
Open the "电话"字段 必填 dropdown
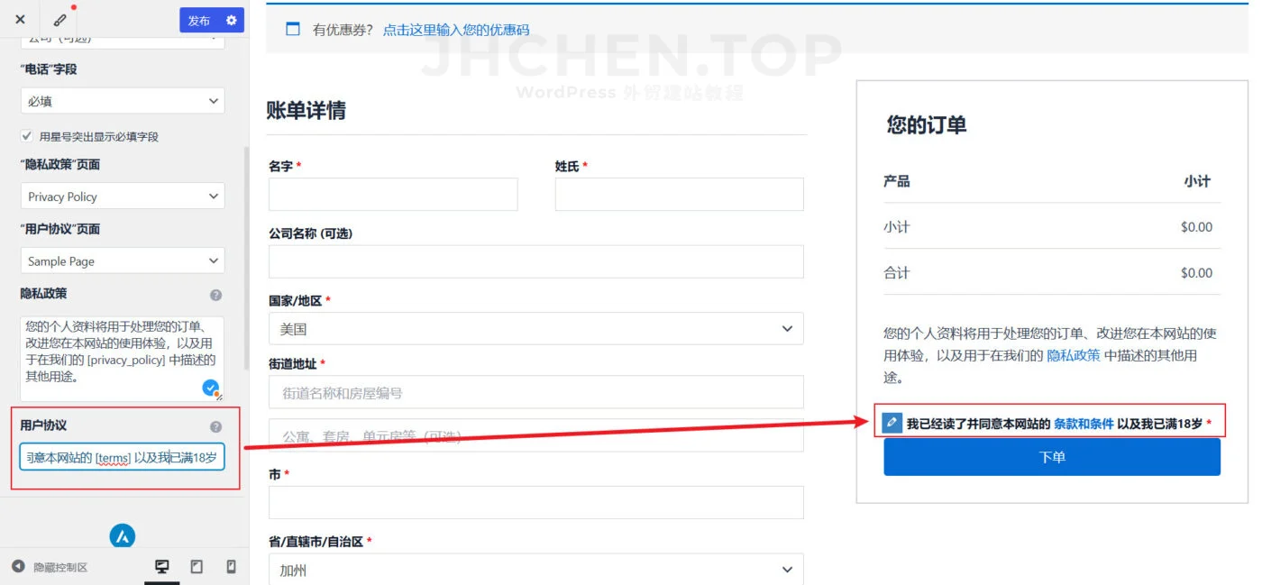123,101
